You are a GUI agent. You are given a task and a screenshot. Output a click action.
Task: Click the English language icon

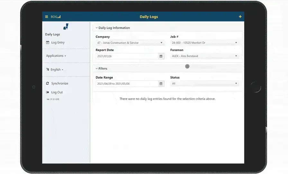tap(48, 70)
